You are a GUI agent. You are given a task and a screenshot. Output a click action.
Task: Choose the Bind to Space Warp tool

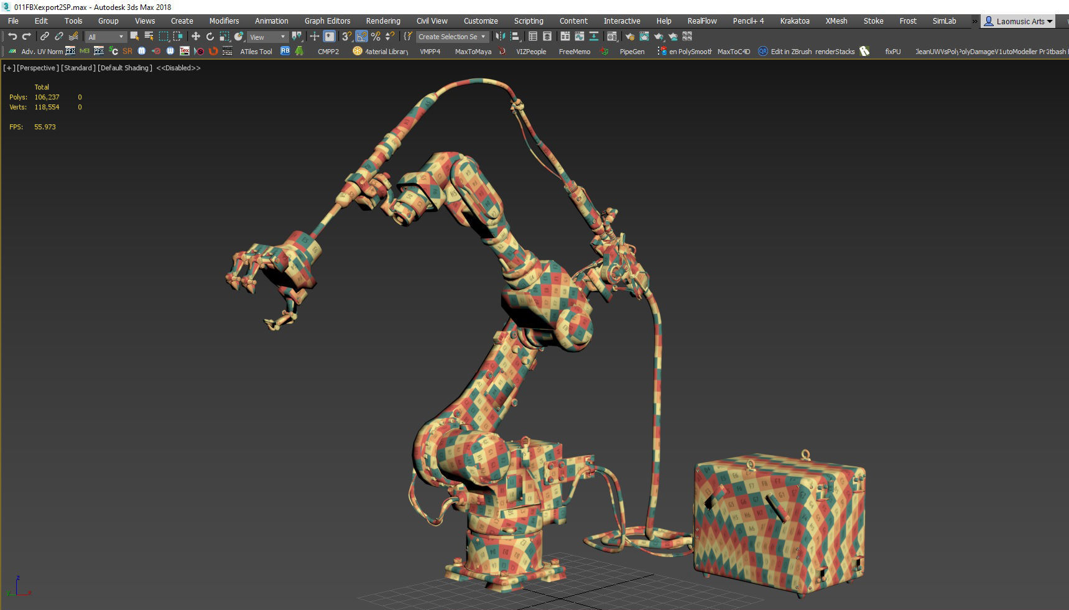(x=73, y=37)
